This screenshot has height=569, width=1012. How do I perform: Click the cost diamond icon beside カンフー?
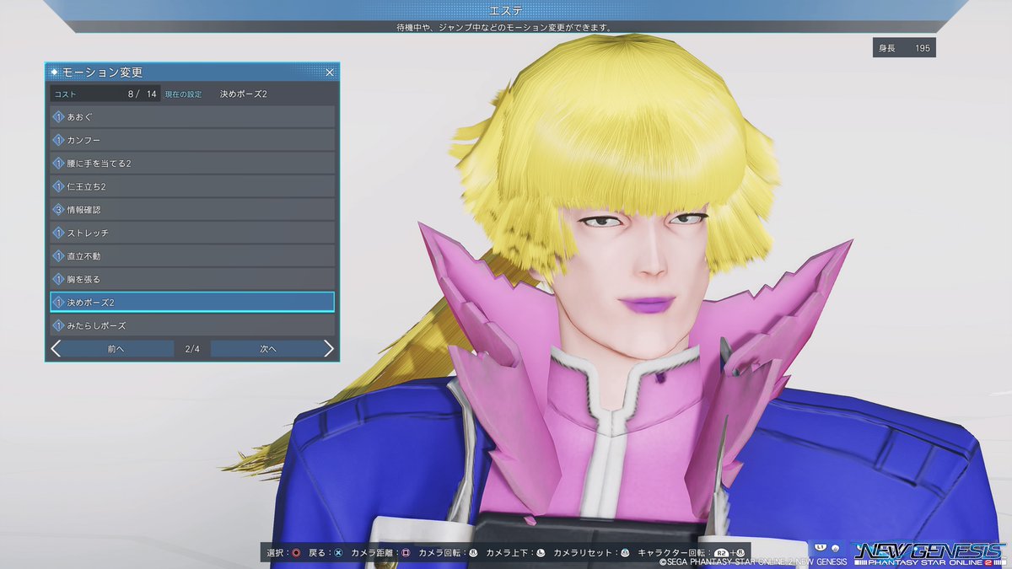58,140
